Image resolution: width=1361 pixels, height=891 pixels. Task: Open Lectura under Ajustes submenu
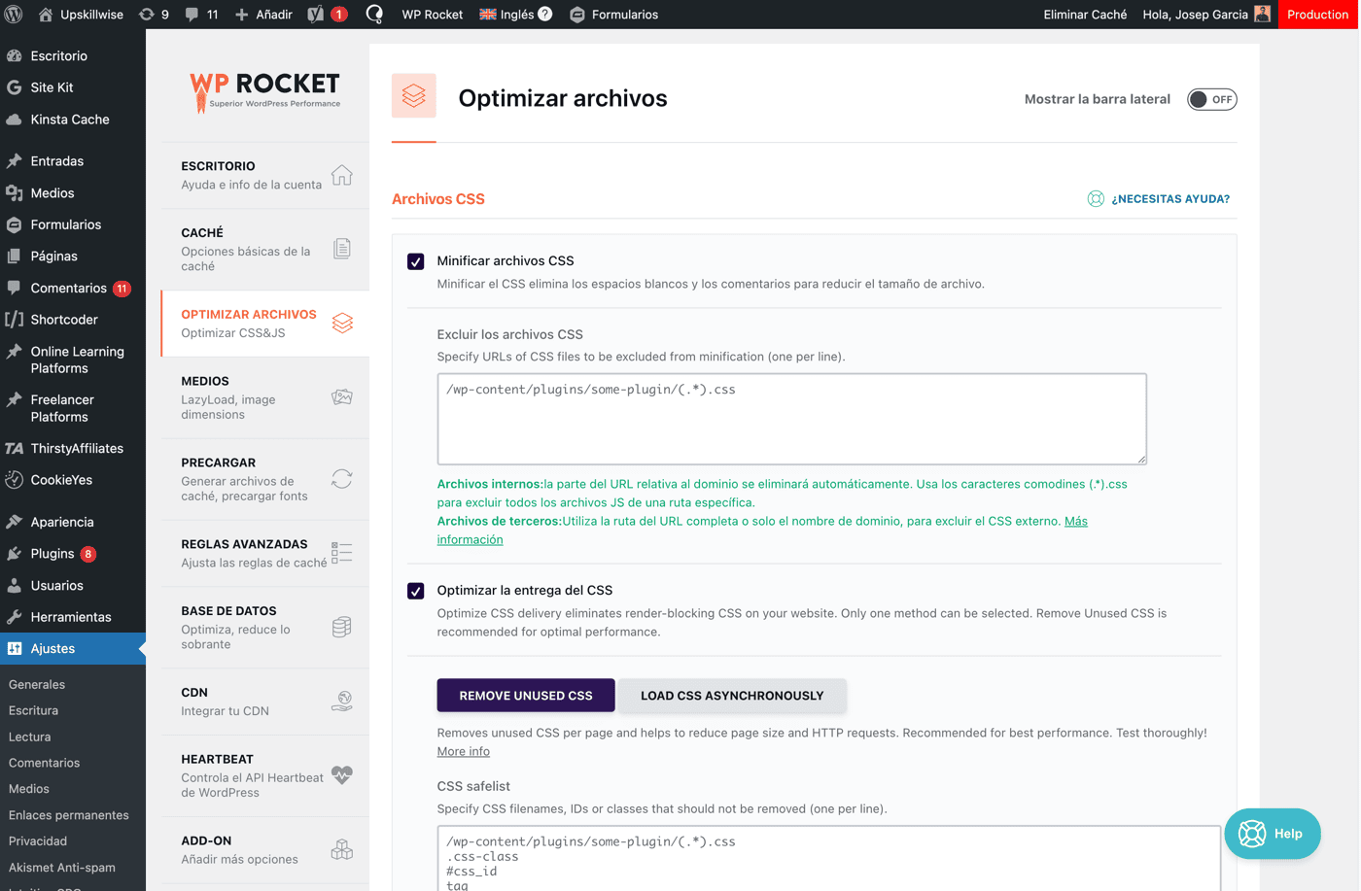(x=29, y=737)
